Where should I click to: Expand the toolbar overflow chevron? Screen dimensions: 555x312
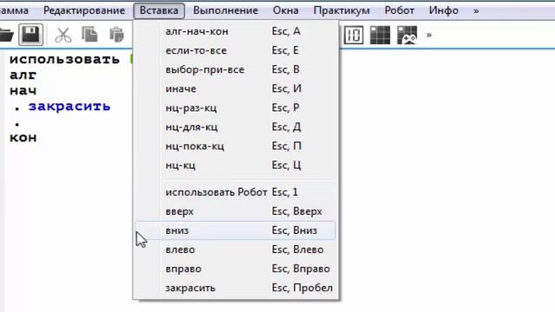(x=429, y=35)
